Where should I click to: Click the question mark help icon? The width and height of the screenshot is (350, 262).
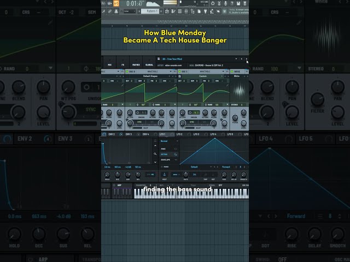(x=232, y=3)
